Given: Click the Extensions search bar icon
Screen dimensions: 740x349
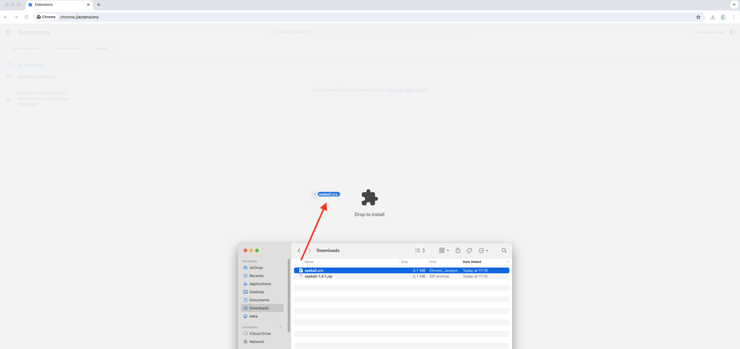Looking at the screenshot, I should click(275, 32).
